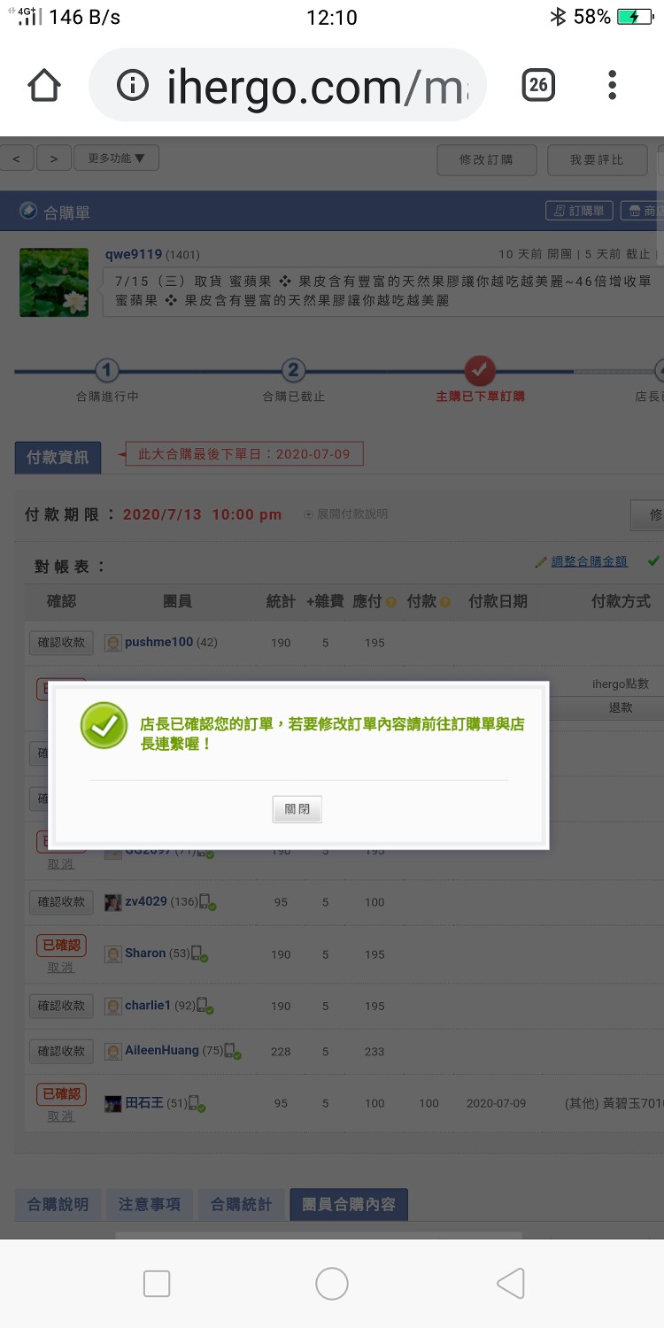This screenshot has height=1328, width=664.
Task: Click phone verified icon beside AileenHuang
Action: [x=233, y=1052]
